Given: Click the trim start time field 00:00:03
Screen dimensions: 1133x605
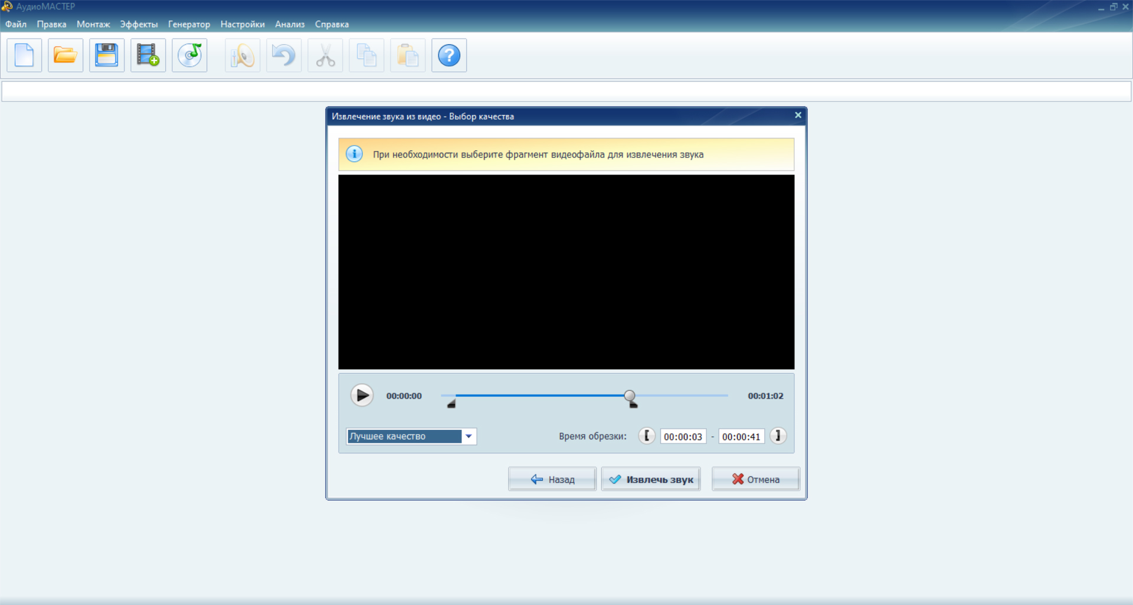Looking at the screenshot, I should [683, 436].
